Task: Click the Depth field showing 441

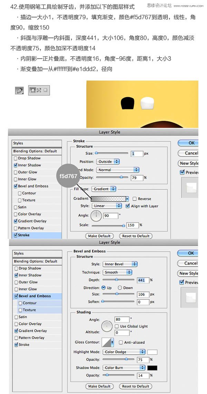Action: click(143, 280)
